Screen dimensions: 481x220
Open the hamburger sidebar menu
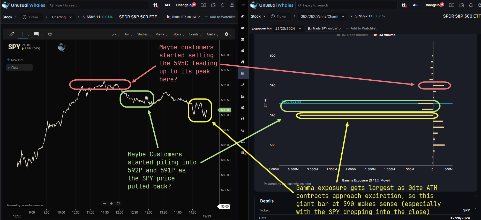(243, 5)
